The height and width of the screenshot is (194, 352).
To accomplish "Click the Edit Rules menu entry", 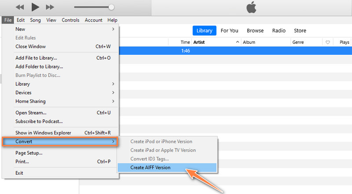I will pyautogui.click(x=60, y=38).
